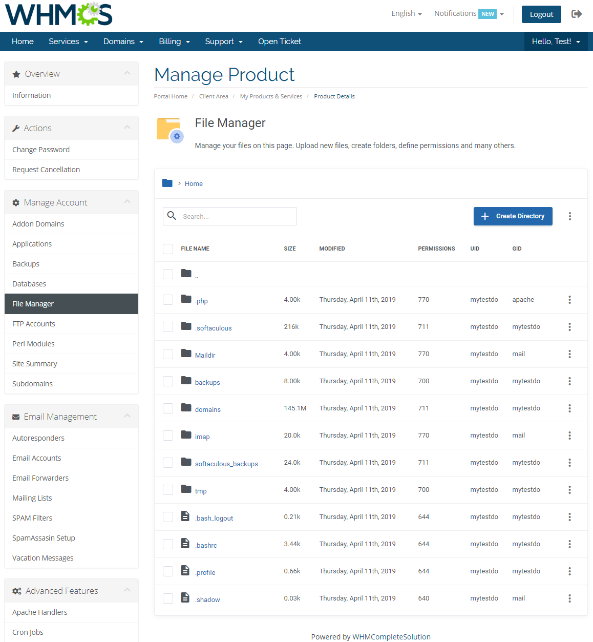Click the folder breadcrumb icon above the file list
Image resolution: width=593 pixels, height=642 pixels.
(x=167, y=183)
